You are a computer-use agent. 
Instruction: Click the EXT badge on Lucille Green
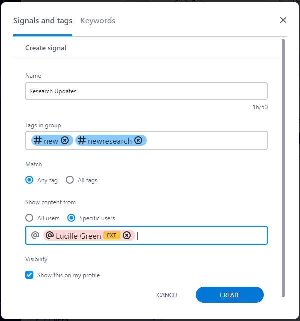111,235
